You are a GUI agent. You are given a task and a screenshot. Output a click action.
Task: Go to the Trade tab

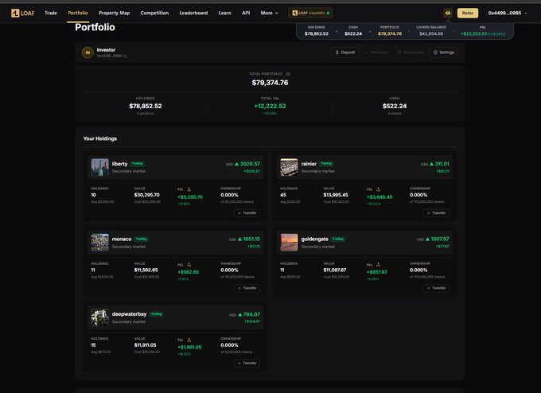point(51,13)
